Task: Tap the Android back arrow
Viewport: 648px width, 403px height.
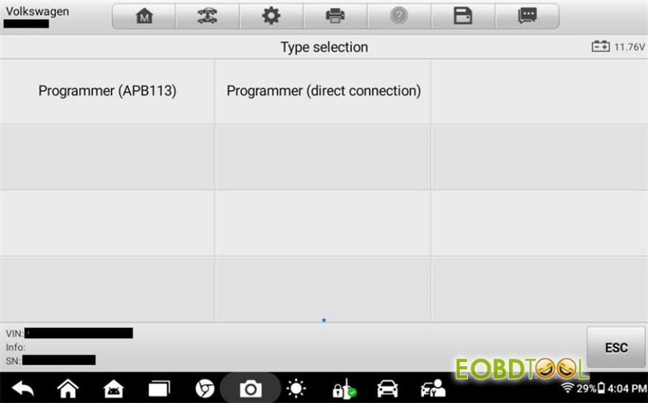Action: tap(23, 389)
